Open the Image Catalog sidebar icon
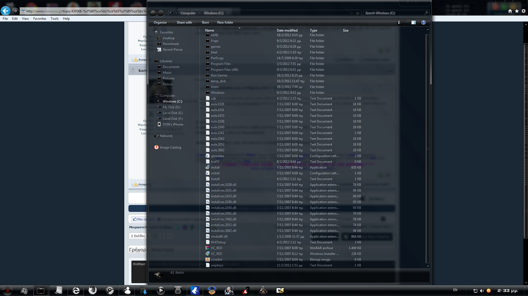 click(156, 147)
